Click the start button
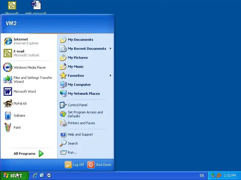The width and height of the screenshot is (241, 180). click(x=14, y=175)
